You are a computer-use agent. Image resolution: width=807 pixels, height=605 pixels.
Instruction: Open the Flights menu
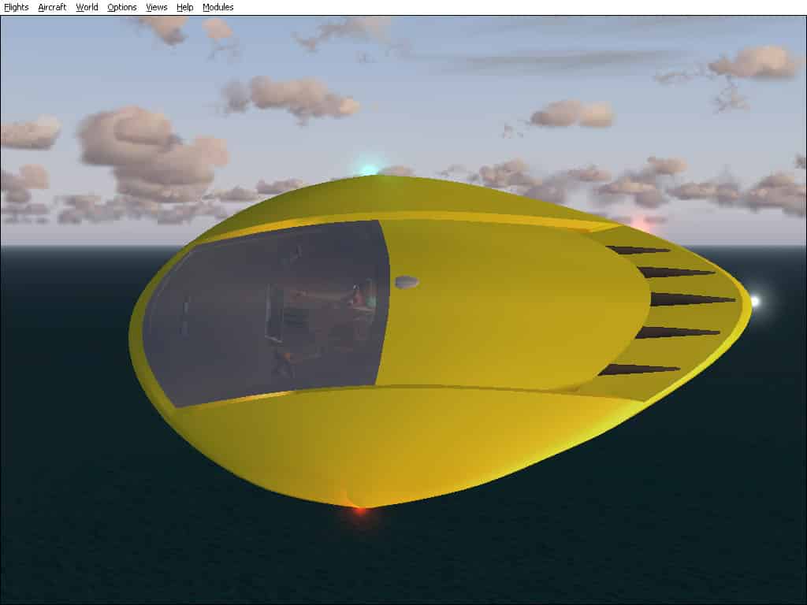[17, 7]
